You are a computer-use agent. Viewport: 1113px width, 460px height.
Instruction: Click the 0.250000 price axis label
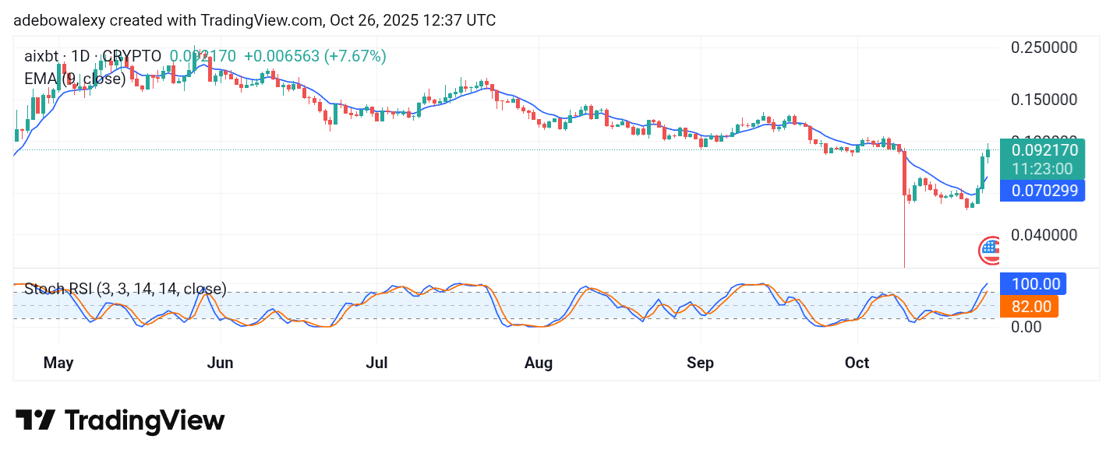click(1044, 47)
